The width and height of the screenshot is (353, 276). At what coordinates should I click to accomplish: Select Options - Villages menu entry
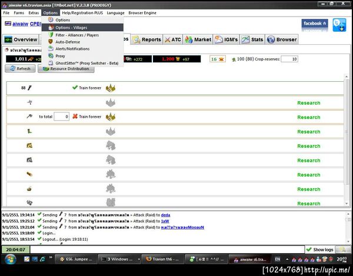coord(82,28)
